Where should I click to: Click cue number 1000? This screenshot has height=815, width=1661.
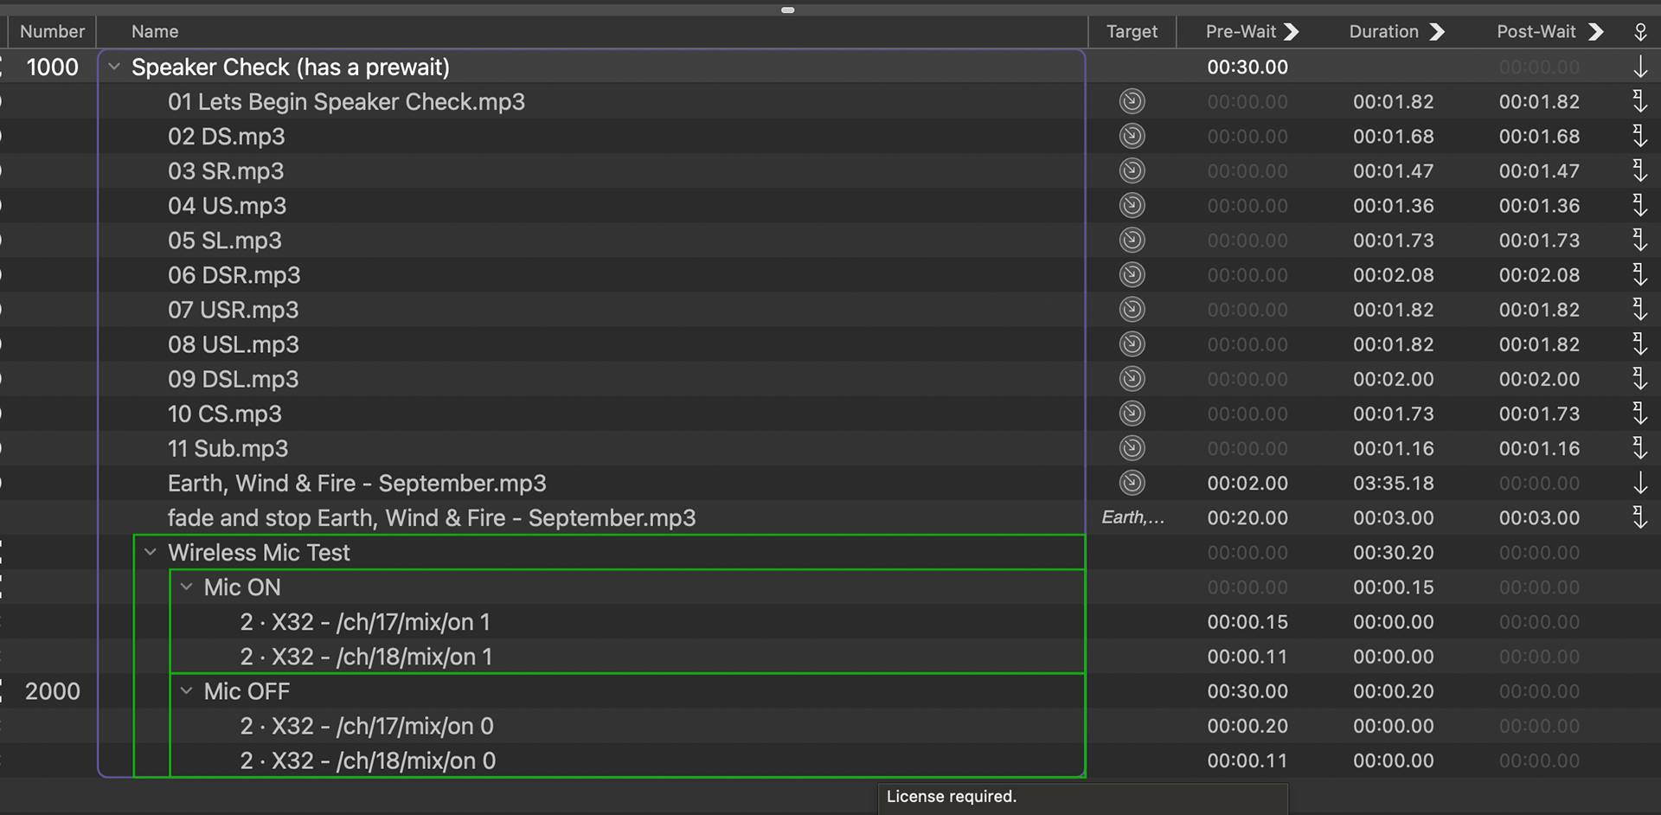[x=52, y=67]
